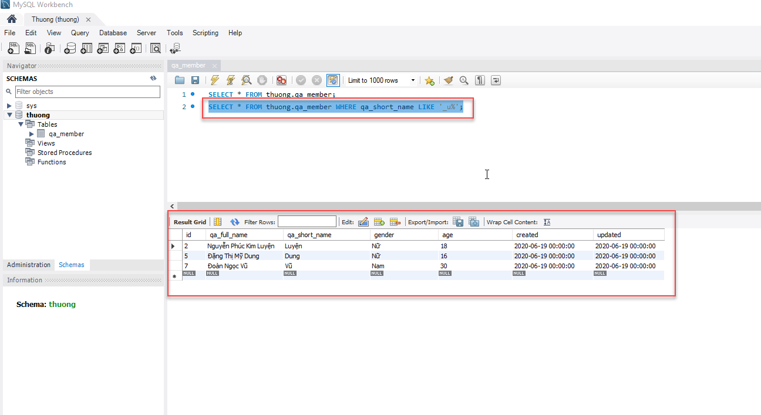
Task: Execute the SQL script with the lightning bolt icon
Action: tap(215, 80)
